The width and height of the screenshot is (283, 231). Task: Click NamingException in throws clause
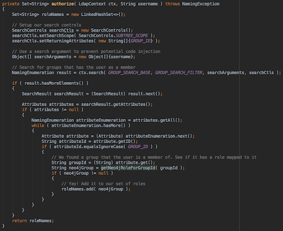point(200,4)
